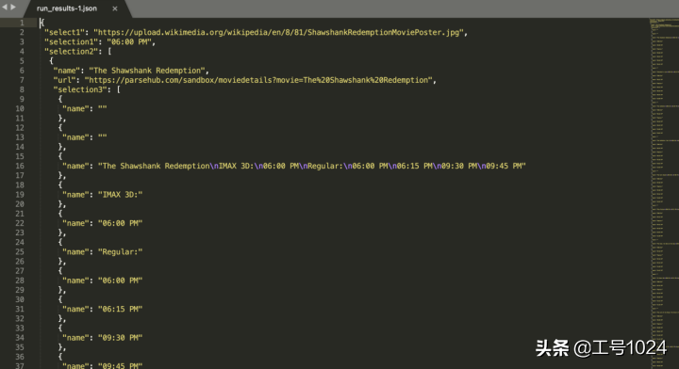Viewport: 679px width, 369px height.
Task: Select the run_results-1.json tab
Action: click(67, 8)
